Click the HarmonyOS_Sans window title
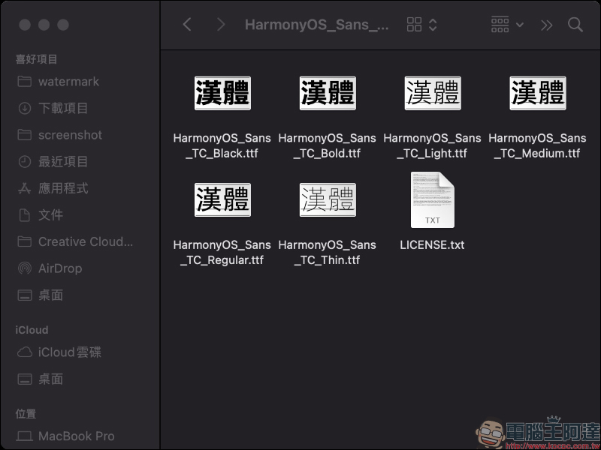Viewport: 601px width, 450px height. point(316,25)
